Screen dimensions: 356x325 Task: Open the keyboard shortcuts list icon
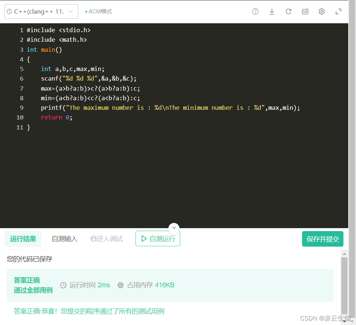click(305, 11)
